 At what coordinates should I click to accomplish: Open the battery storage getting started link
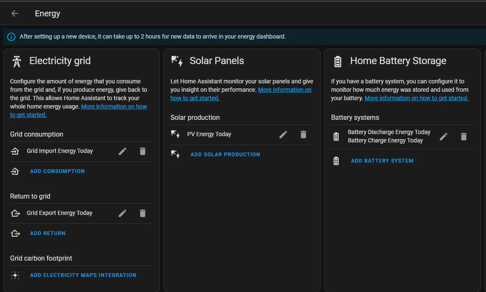point(416,98)
